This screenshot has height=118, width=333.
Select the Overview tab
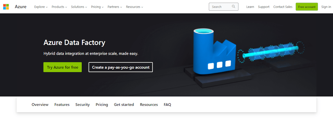click(x=40, y=105)
